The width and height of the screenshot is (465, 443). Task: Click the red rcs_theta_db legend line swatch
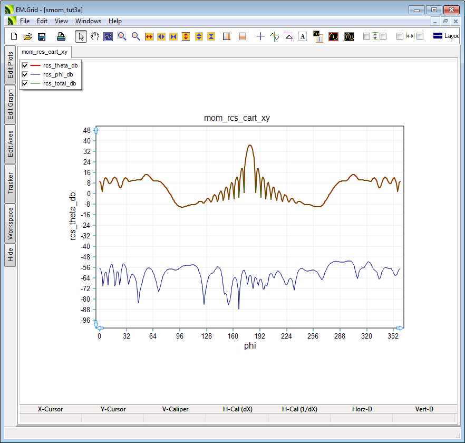[35, 65]
